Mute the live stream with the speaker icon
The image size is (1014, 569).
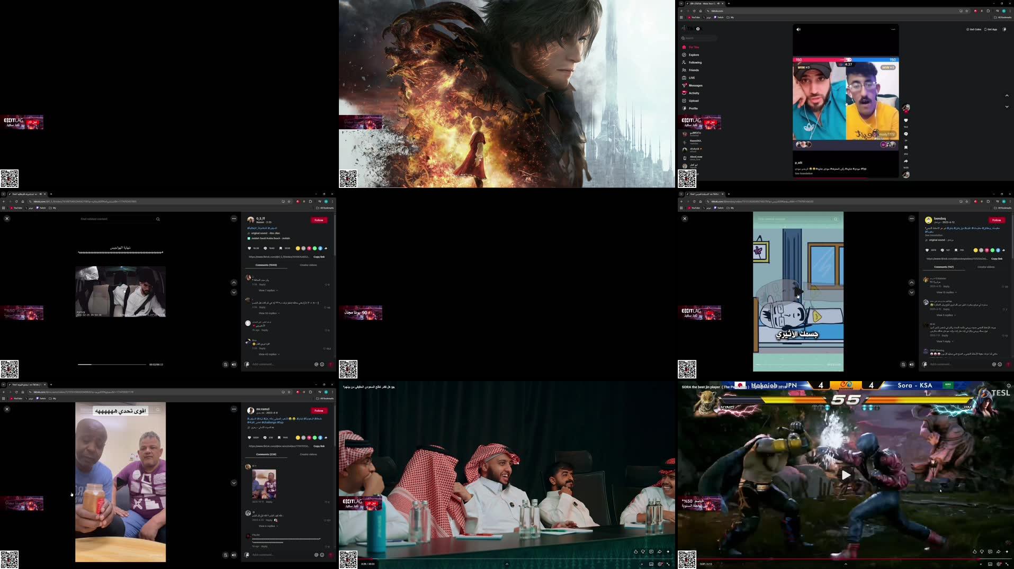point(798,29)
